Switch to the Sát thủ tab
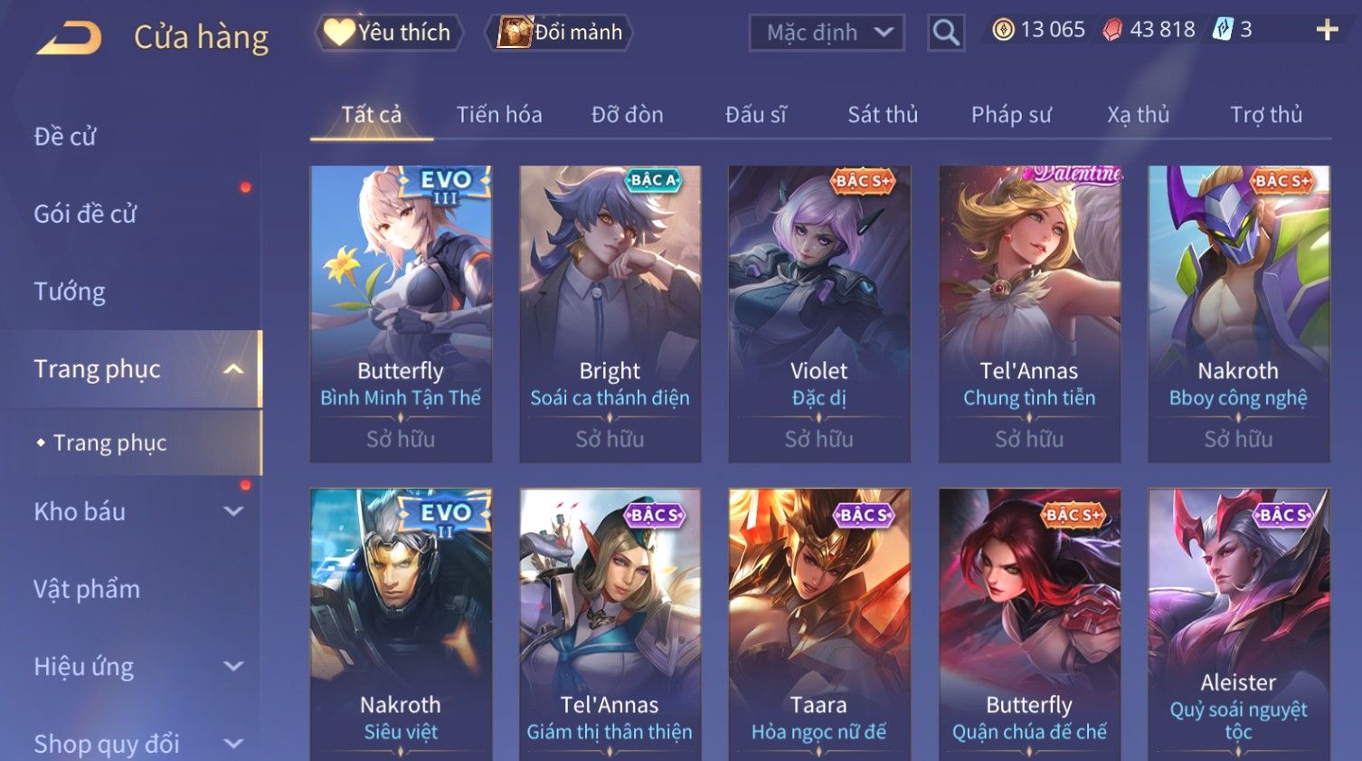The width and height of the screenshot is (1362, 761). 883,115
